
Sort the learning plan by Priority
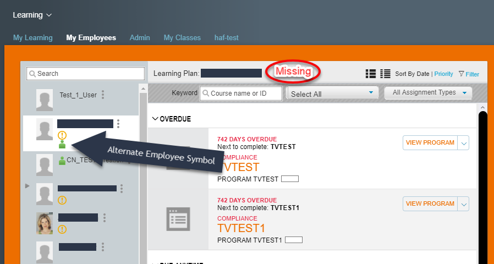point(443,74)
